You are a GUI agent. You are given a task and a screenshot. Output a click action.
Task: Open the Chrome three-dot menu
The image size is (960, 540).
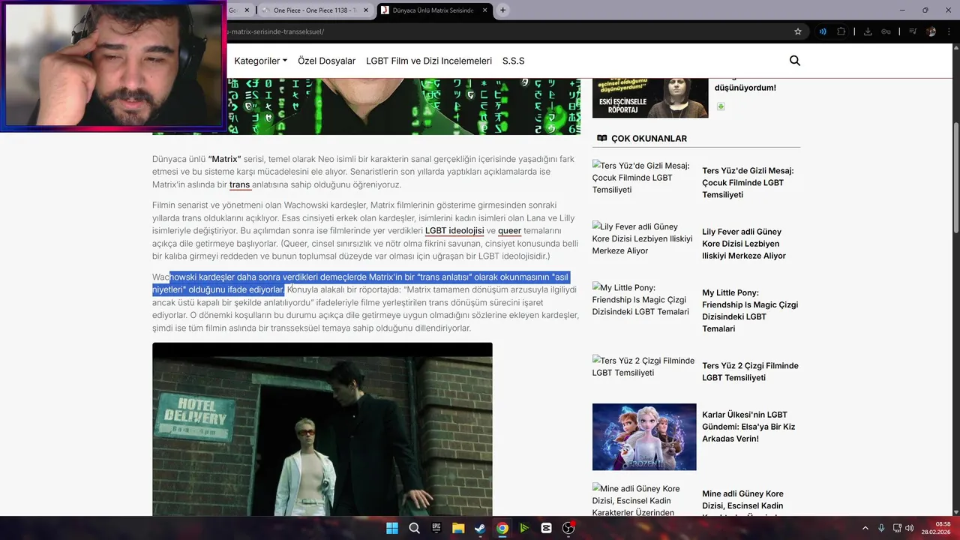pos(949,31)
